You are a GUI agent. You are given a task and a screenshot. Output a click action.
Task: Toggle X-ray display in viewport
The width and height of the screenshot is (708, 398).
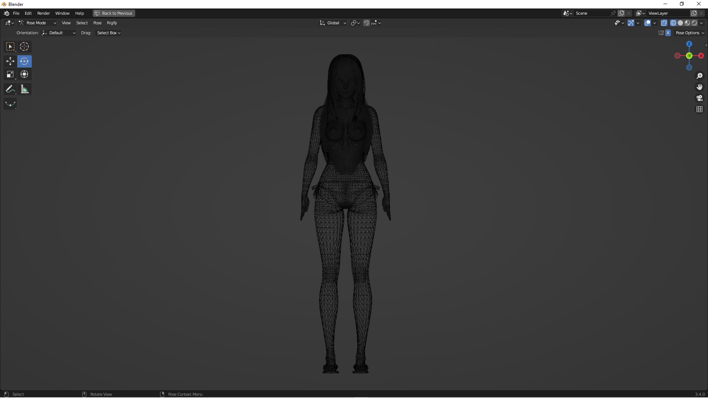point(664,23)
